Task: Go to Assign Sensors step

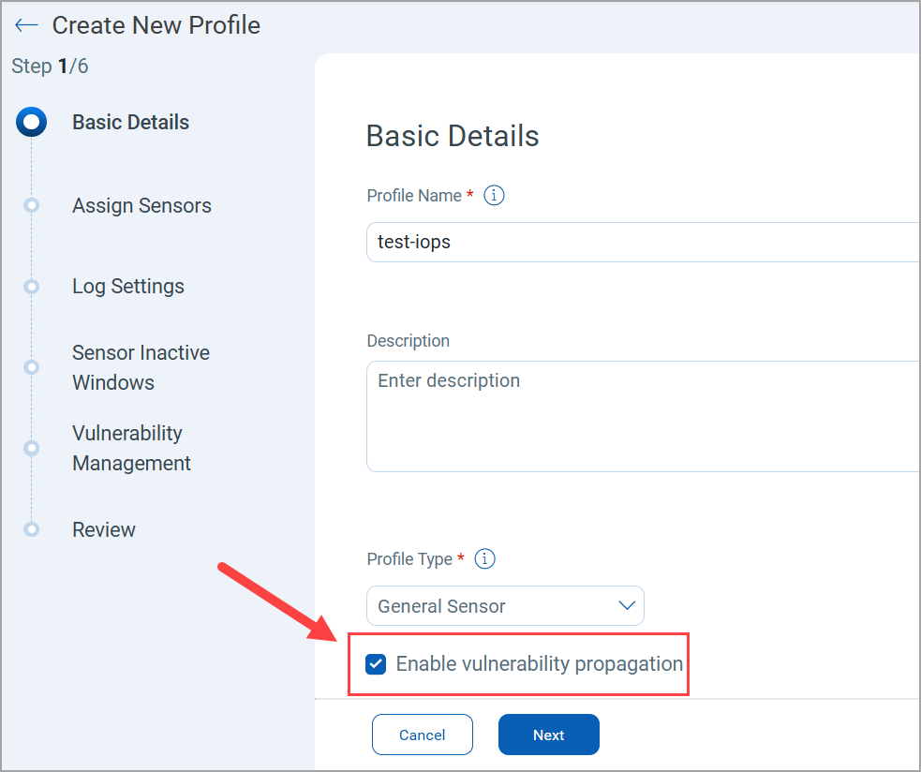Action: [x=141, y=206]
